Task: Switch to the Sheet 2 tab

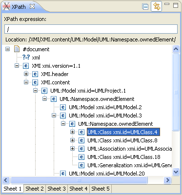Action: pos(35,189)
